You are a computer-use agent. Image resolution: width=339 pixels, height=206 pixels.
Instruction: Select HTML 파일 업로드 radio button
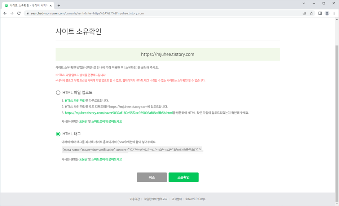58,93
